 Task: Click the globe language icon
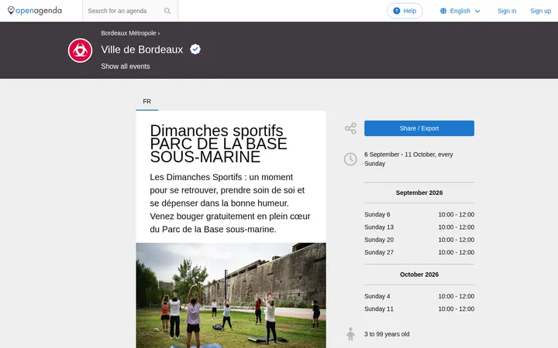[x=443, y=11]
